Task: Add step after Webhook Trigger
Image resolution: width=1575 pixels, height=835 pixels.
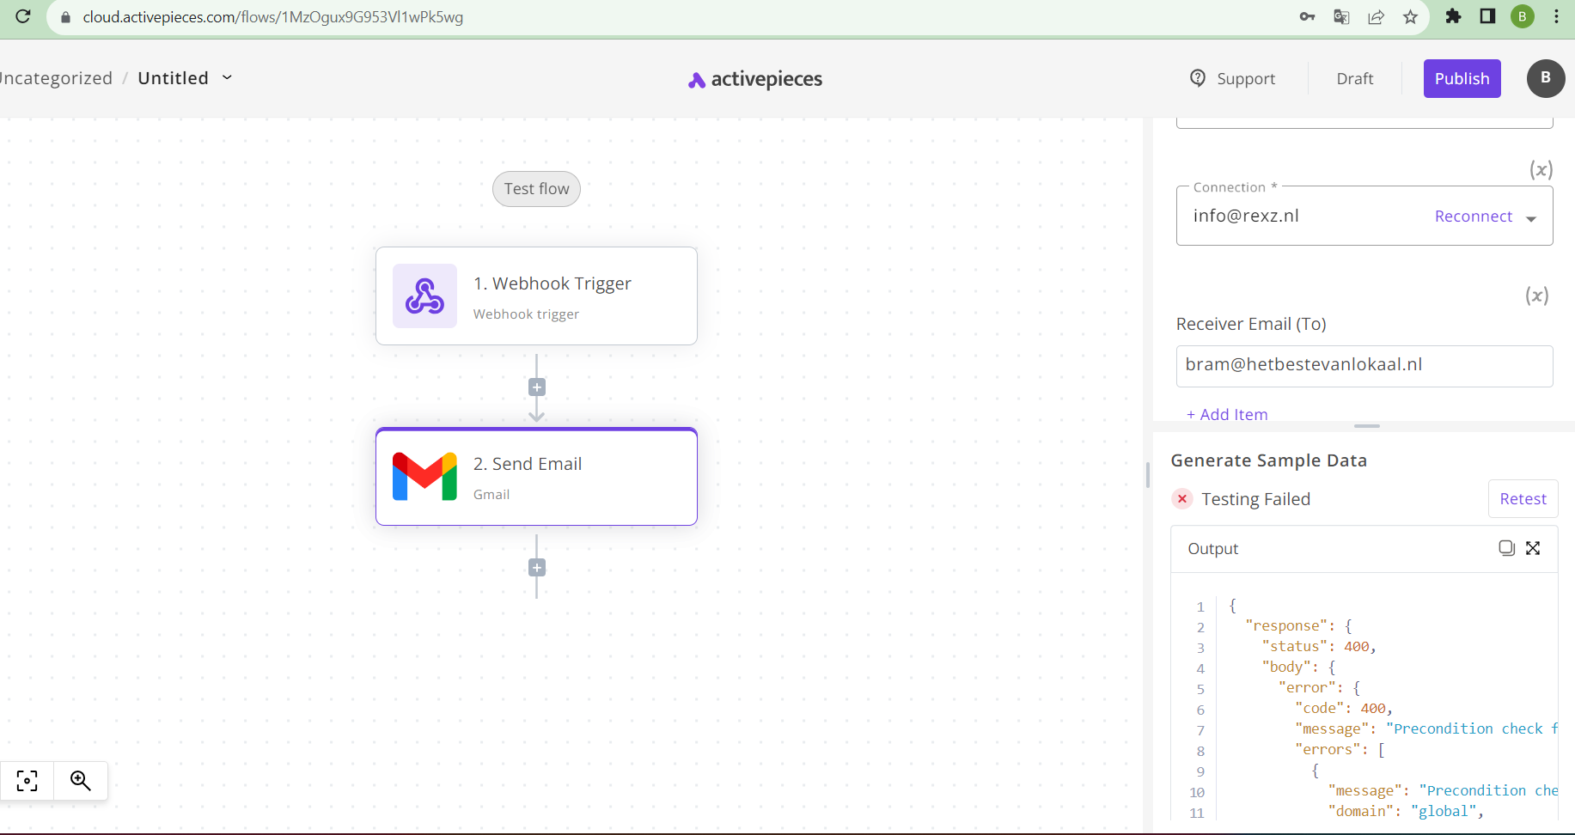Action: (x=537, y=387)
